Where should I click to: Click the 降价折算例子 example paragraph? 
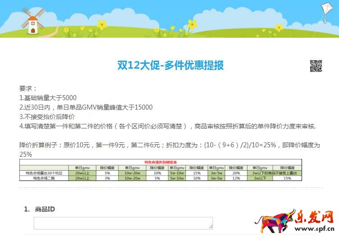[x=170, y=150]
